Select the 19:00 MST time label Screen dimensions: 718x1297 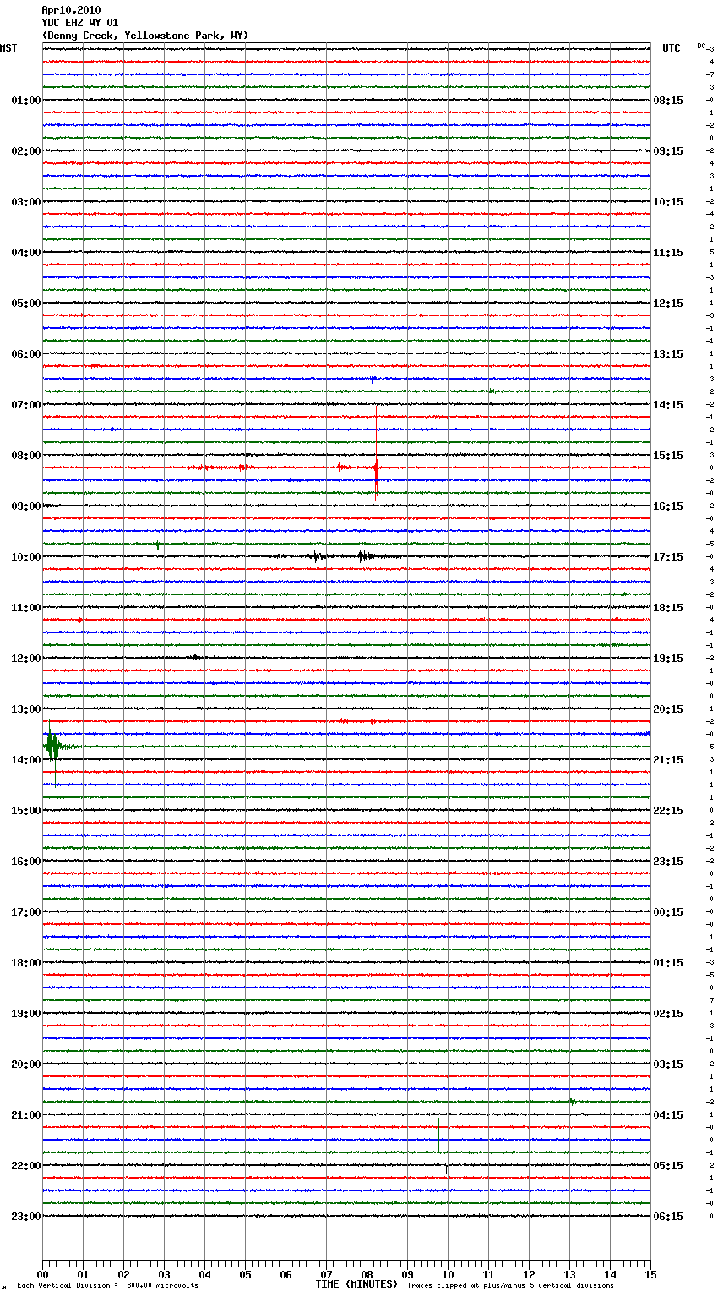(x=26, y=1014)
